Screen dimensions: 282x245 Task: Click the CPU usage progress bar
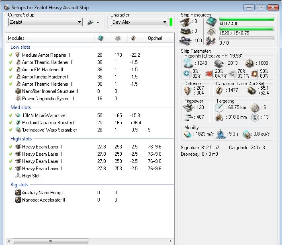(x=247, y=19)
